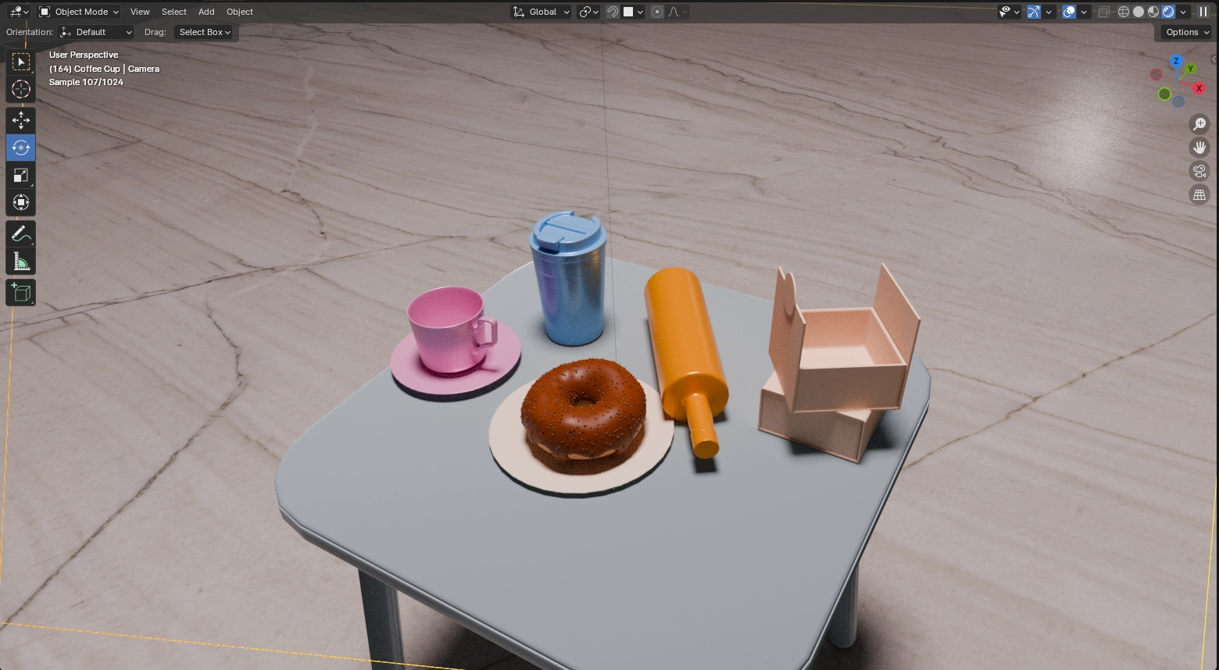Expand the Select Box drag dropdown
1219x670 pixels.
(205, 32)
